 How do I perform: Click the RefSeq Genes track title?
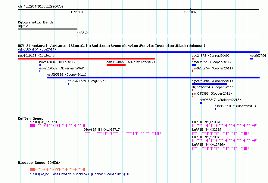coord(30,118)
